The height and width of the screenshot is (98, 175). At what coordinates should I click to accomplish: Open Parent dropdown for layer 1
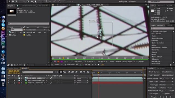tap(82, 78)
